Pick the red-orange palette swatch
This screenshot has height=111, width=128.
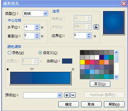(87, 62)
